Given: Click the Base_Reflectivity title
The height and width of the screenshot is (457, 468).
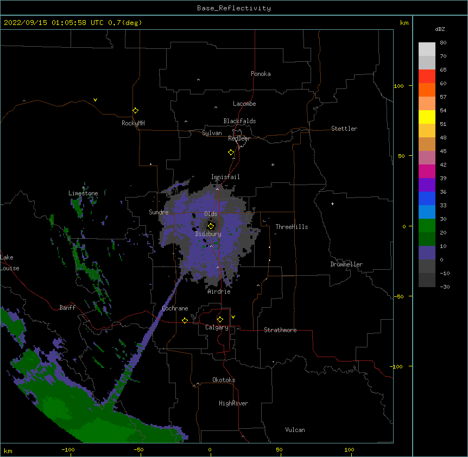Looking at the screenshot, I should click(x=234, y=8).
